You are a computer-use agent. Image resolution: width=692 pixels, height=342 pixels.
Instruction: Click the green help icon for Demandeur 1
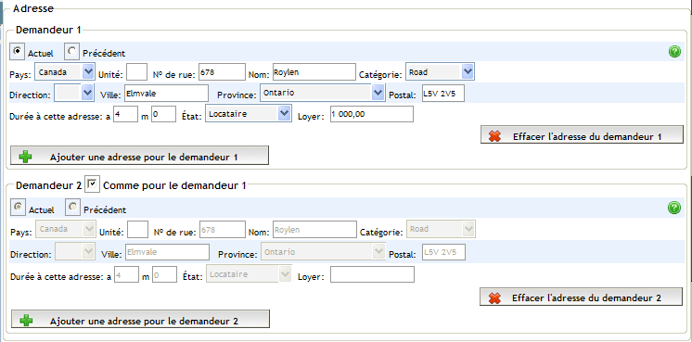[x=674, y=52]
